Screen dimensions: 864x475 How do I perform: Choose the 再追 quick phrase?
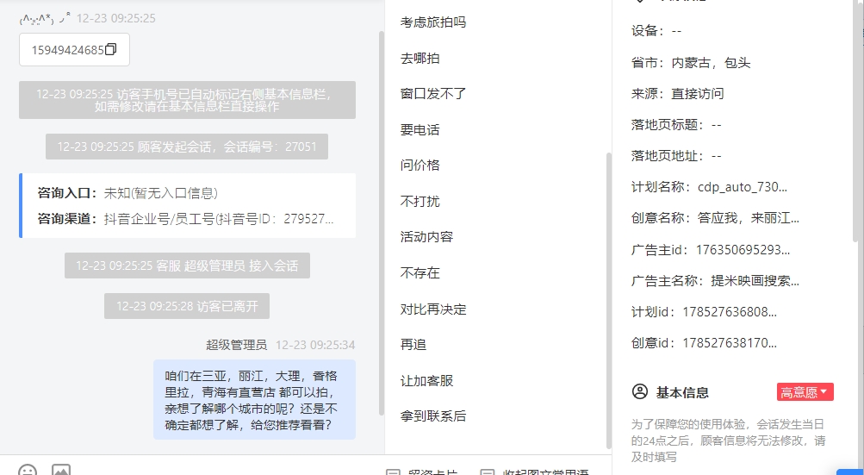click(x=413, y=344)
